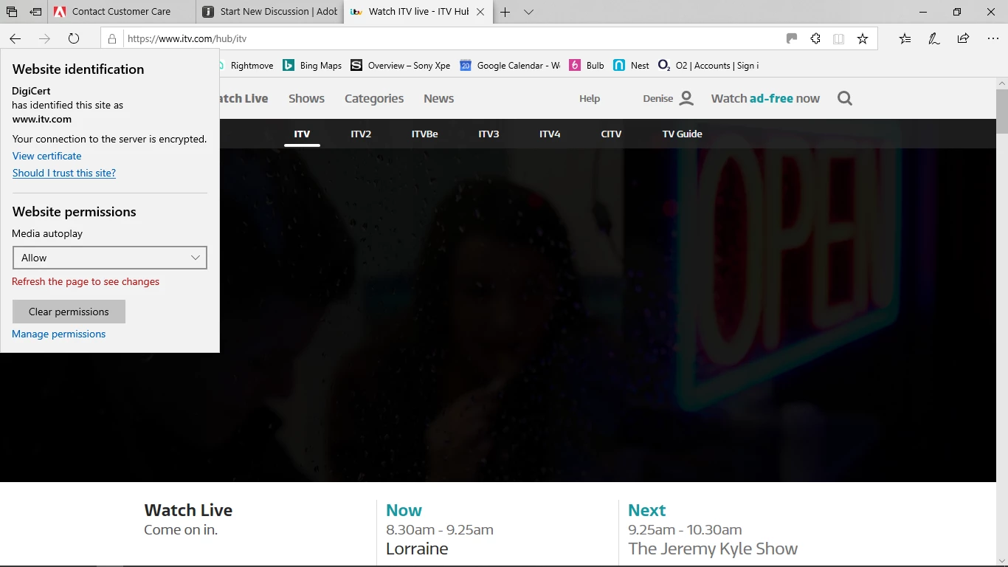Select ITV4 channel tab
Viewport: 1008px width, 567px height.
(x=550, y=134)
